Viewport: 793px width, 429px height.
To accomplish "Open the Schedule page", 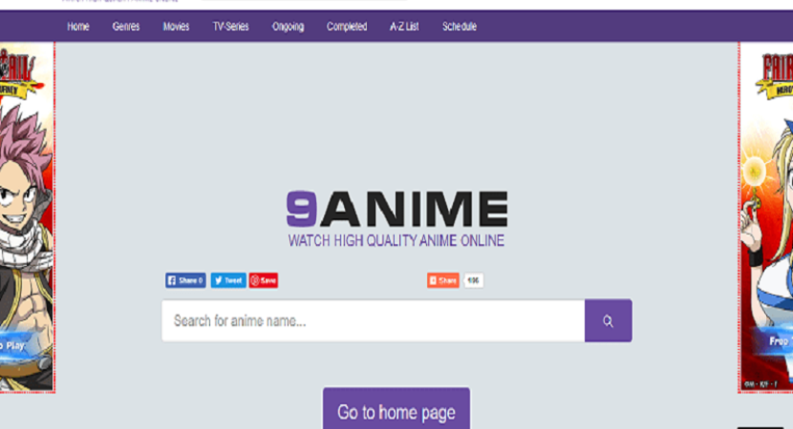I will point(460,27).
